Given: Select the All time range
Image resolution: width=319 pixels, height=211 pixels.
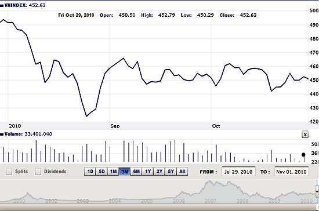Looking at the screenshot, I should point(182,172).
